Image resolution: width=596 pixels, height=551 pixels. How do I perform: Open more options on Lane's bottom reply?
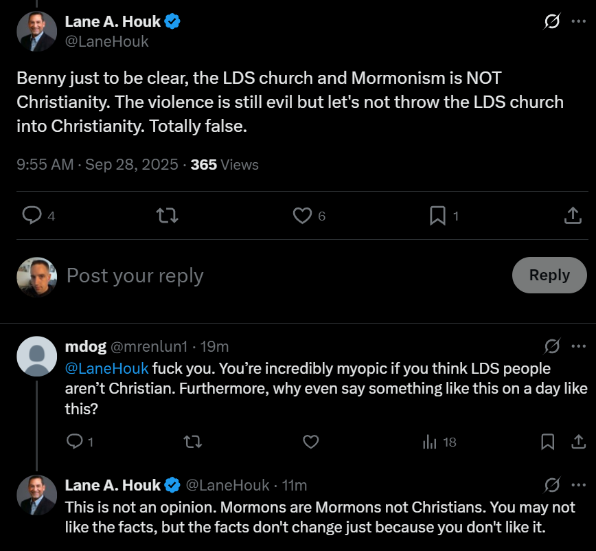click(578, 486)
